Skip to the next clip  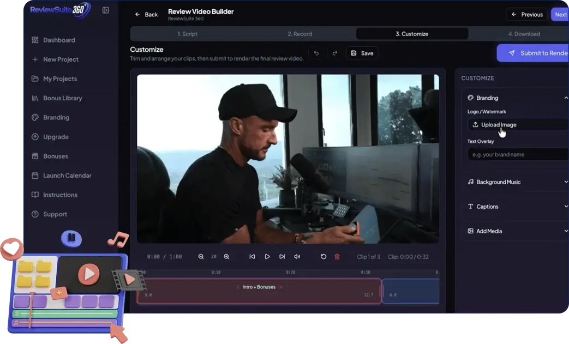282,257
